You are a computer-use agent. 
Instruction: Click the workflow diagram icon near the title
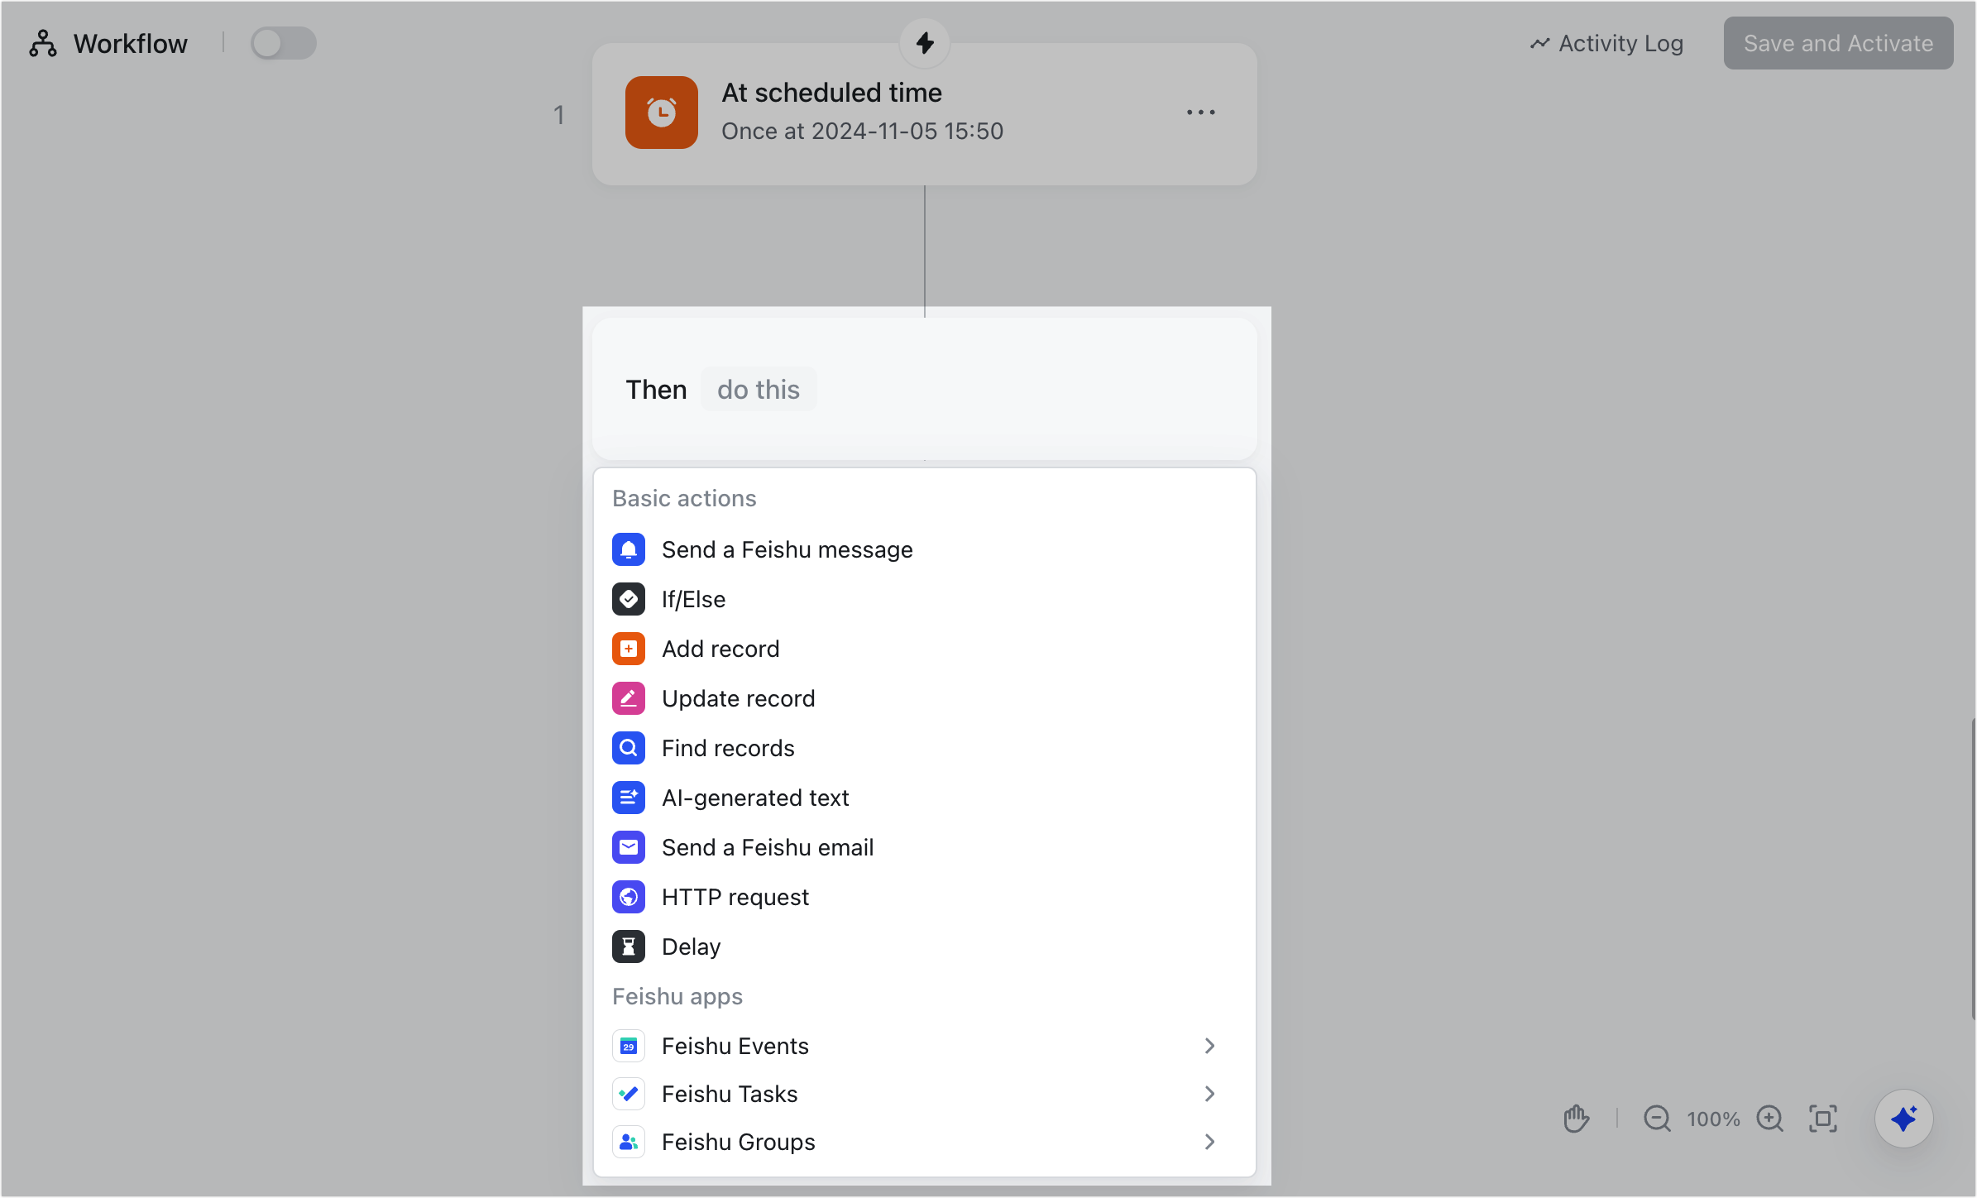[42, 43]
